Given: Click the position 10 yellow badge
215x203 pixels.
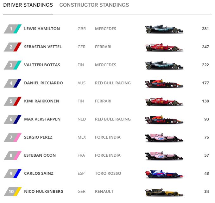Looking at the screenshot, I should coord(13,192).
